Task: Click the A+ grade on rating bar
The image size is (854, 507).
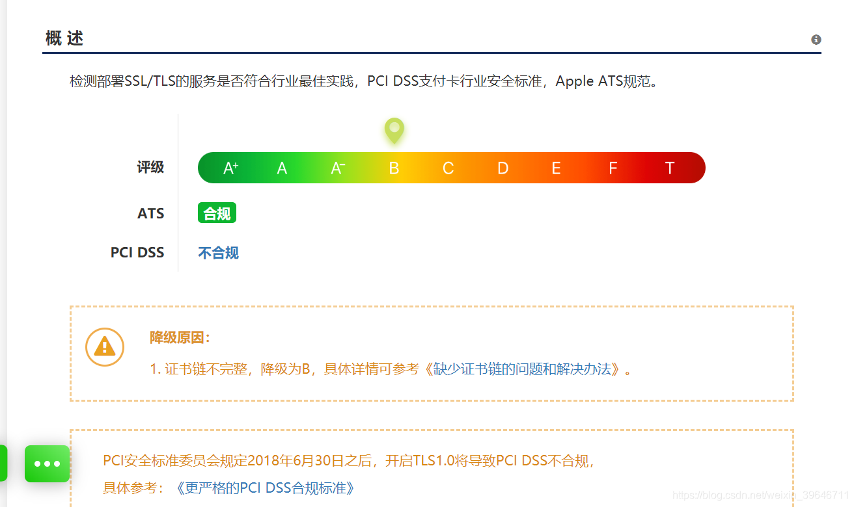Action: [x=230, y=168]
